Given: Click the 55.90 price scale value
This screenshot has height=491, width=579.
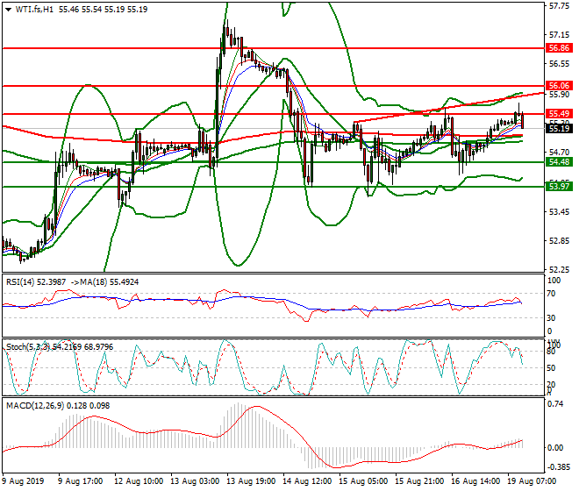Looking at the screenshot, I should point(560,95).
